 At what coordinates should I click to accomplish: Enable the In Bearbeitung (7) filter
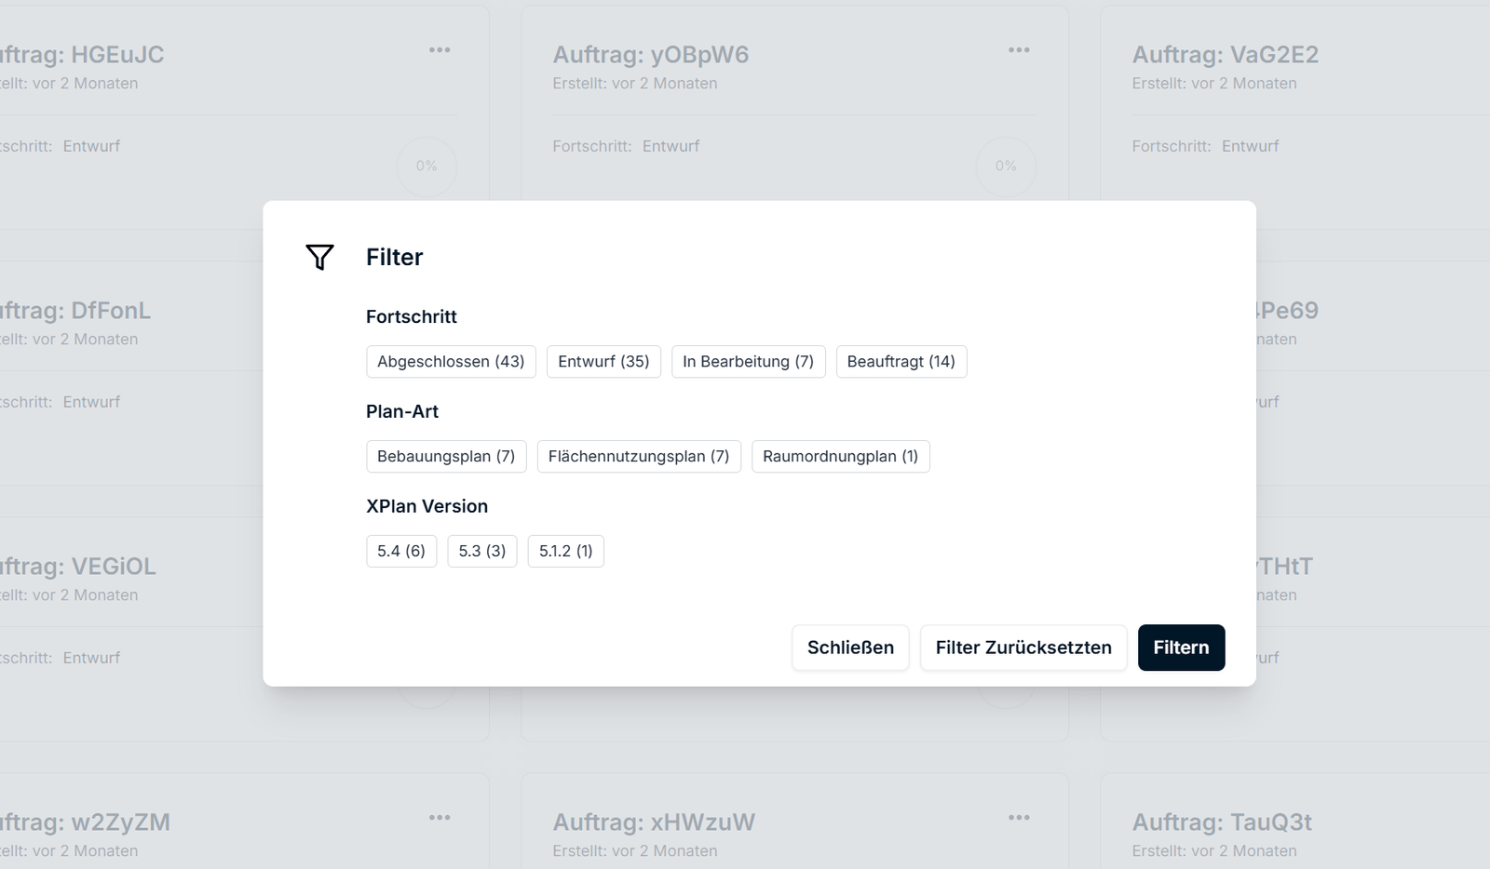click(748, 361)
